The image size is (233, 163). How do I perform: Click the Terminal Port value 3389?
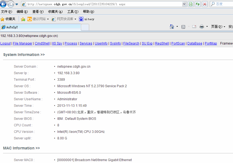61,80
